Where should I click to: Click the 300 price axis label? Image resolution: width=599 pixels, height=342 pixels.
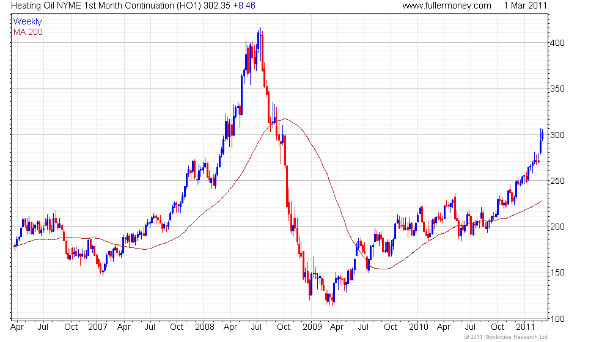pos(556,135)
